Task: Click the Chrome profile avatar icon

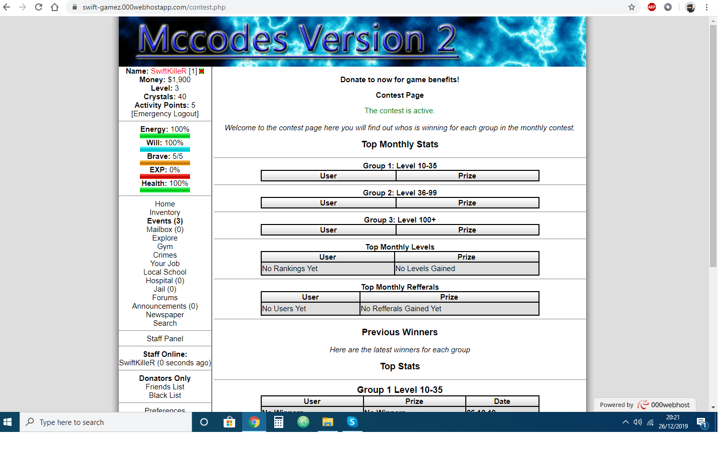Action: 690,7
